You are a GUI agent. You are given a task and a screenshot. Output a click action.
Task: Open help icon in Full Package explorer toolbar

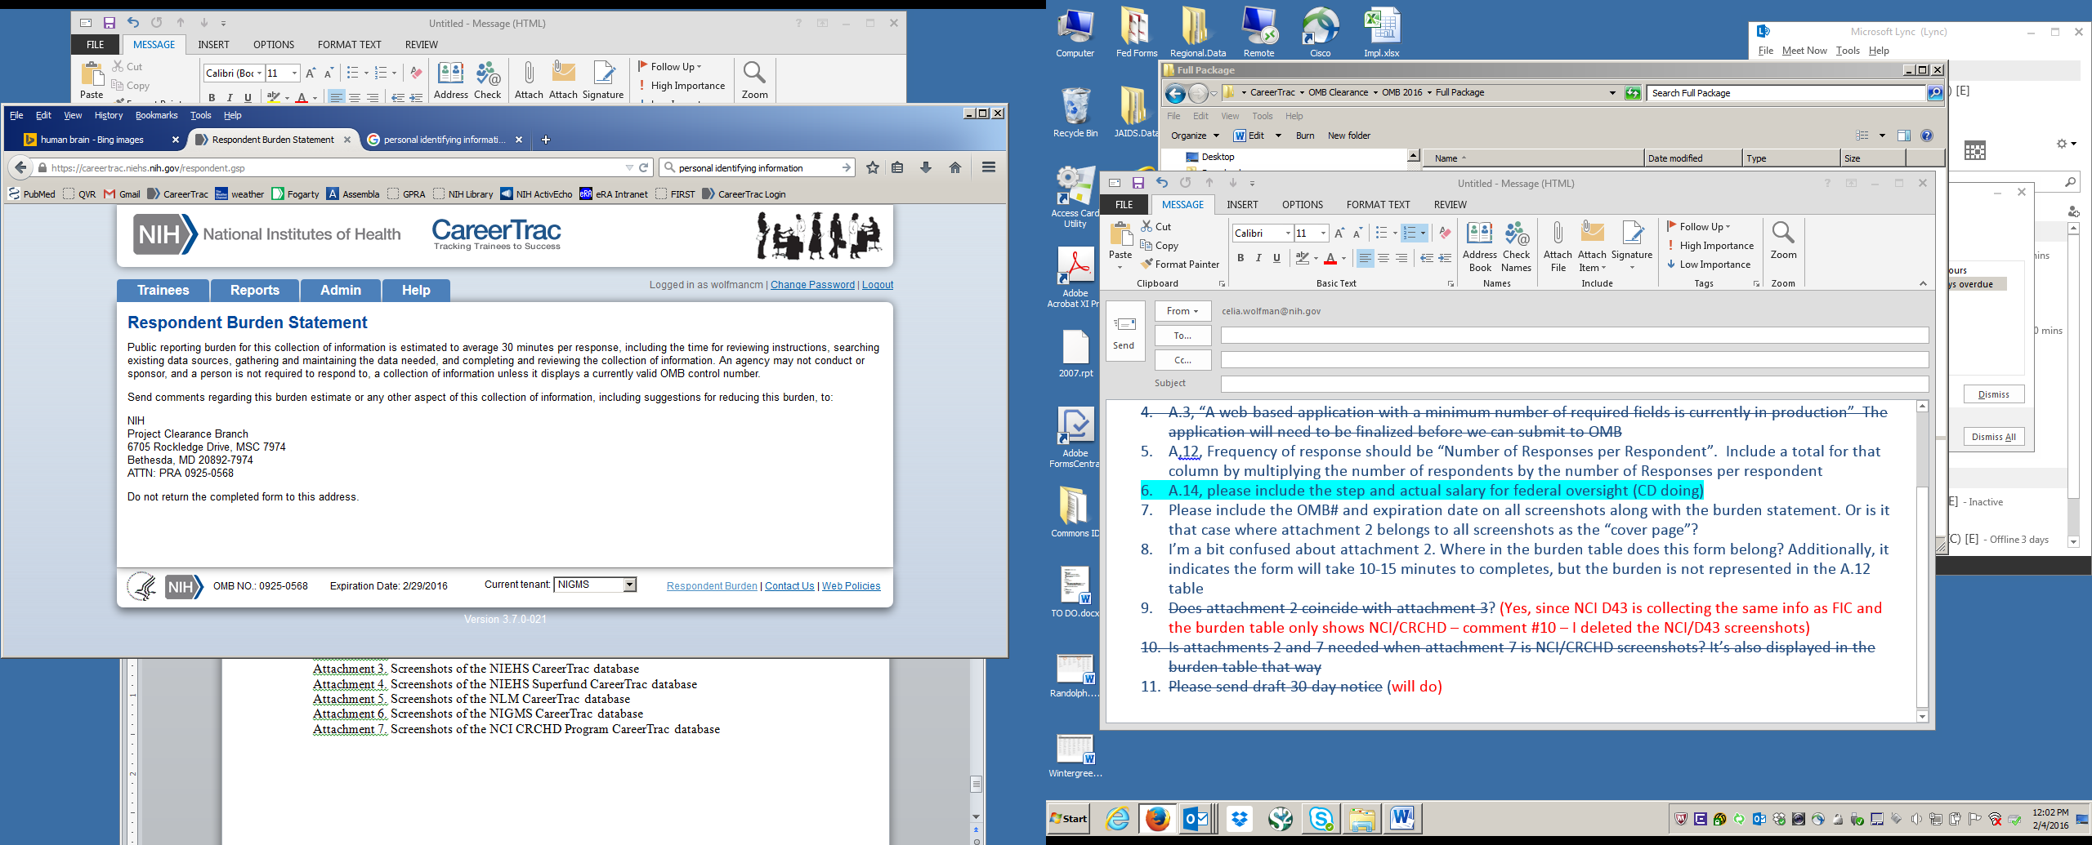click(x=1927, y=136)
